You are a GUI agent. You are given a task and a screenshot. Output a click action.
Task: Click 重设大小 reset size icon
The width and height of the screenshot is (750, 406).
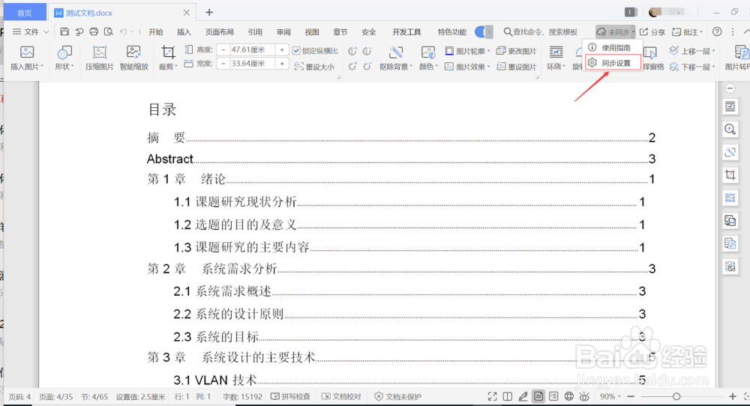point(314,67)
